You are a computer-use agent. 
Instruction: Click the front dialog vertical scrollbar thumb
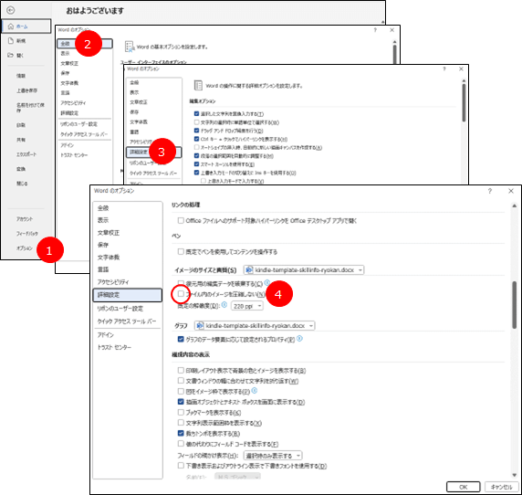click(x=515, y=305)
